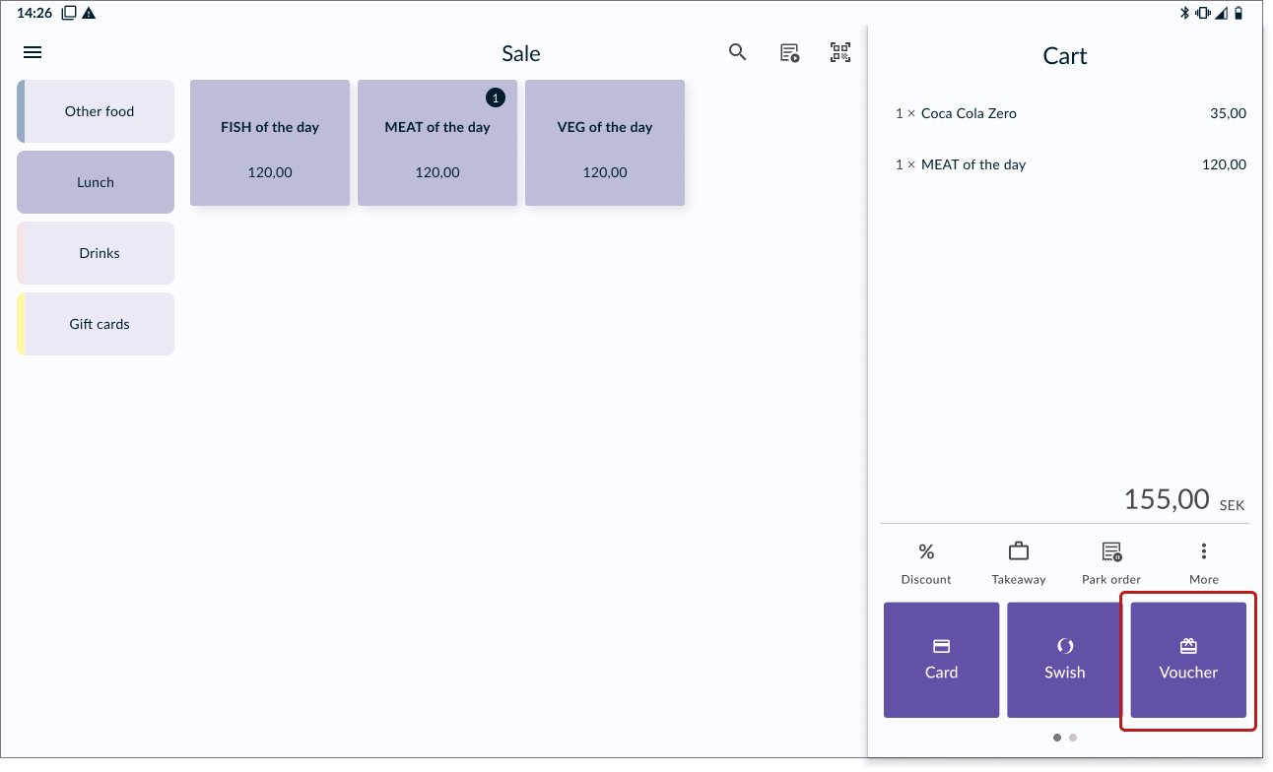This screenshot has height=772, width=1273.
Task: Apply a Discount with the percent icon
Action: pyautogui.click(x=926, y=562)
